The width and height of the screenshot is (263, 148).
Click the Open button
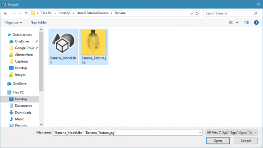click(218, 141)
